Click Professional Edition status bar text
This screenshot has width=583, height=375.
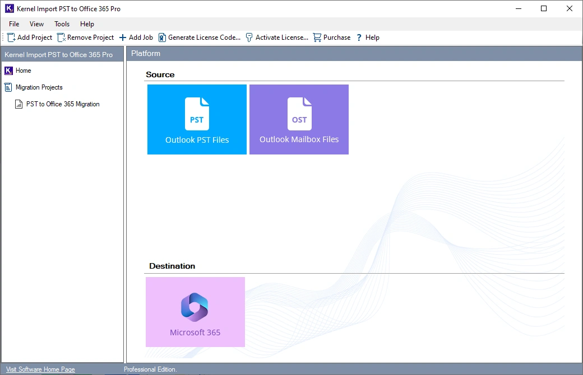point(150,369)
